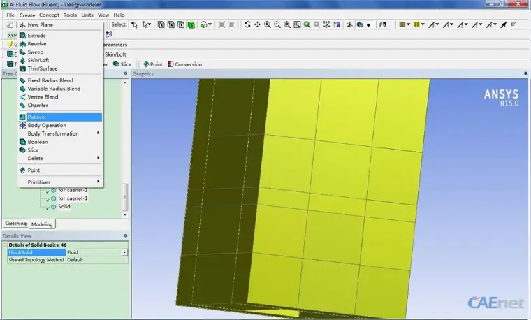Click Display Edge Direction arrow icon

pyautogui.click(x=504, y=24)
